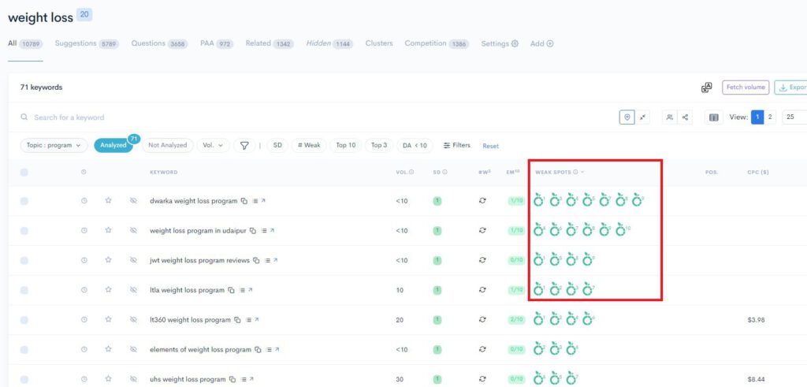Screen dimensions: 807x387
Task: Hide the uhs weight loss program keyword
Action: 133,380
